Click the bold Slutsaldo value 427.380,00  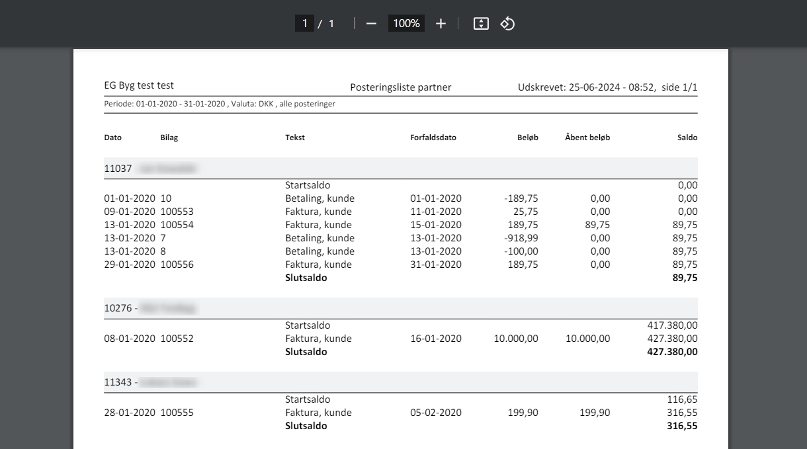pos(672,352)
